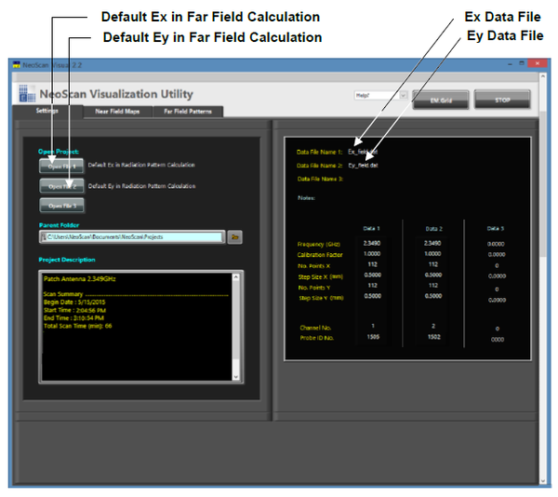Click the Project Description scrollbar down arrow
Viewport: 558px width, 497px height.
pos(236,377)
